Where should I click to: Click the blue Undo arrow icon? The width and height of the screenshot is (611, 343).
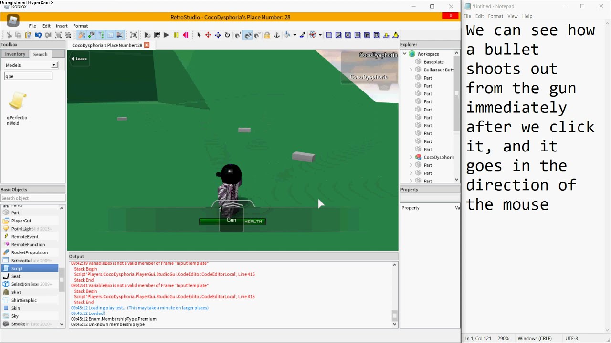click(x=38, y=35)
